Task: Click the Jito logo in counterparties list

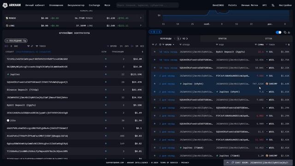Action: [8, 120]
